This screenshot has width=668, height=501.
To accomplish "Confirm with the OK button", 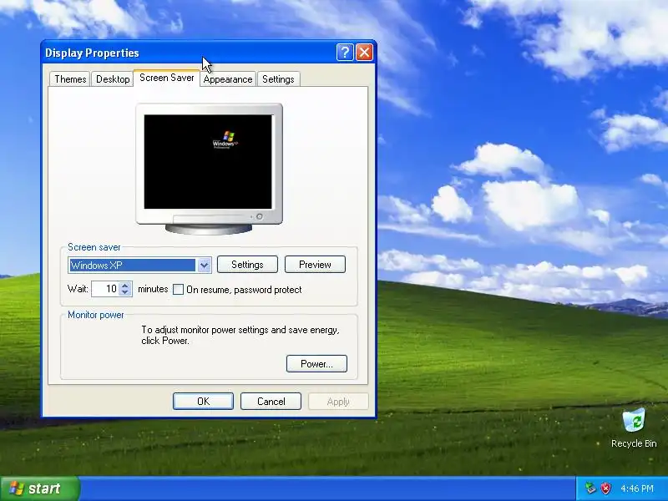I will 203,402.
